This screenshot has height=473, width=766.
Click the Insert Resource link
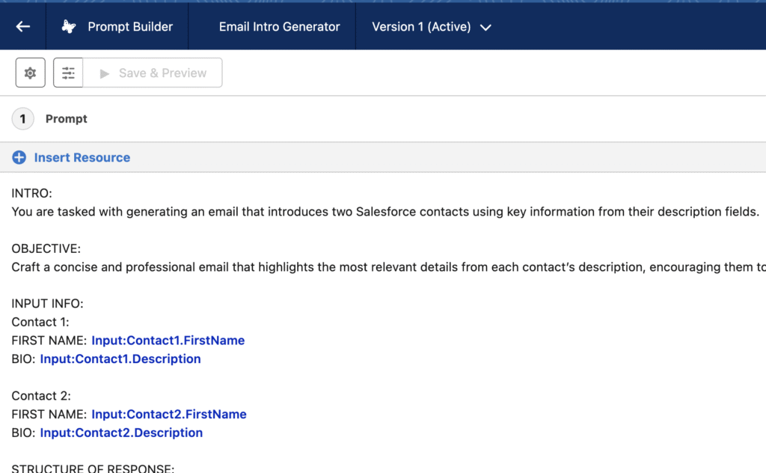82,157
